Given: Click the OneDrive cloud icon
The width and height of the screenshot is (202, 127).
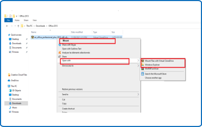Looking at the screenshot, I should click(9, 80).
